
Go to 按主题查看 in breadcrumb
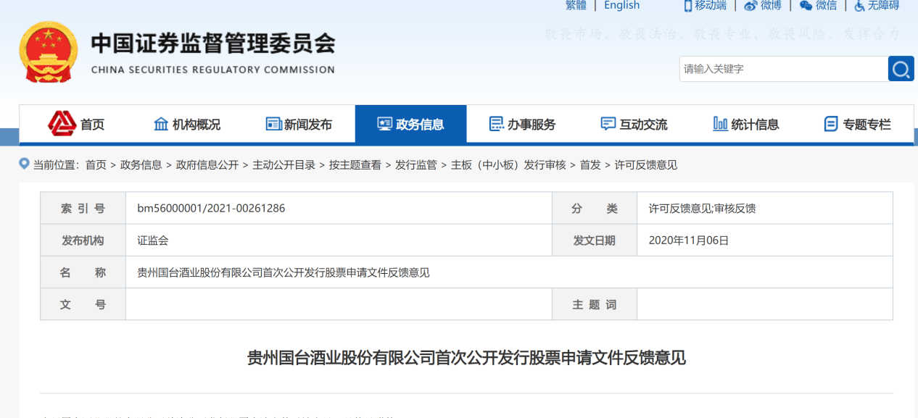(x=355, y=165)
